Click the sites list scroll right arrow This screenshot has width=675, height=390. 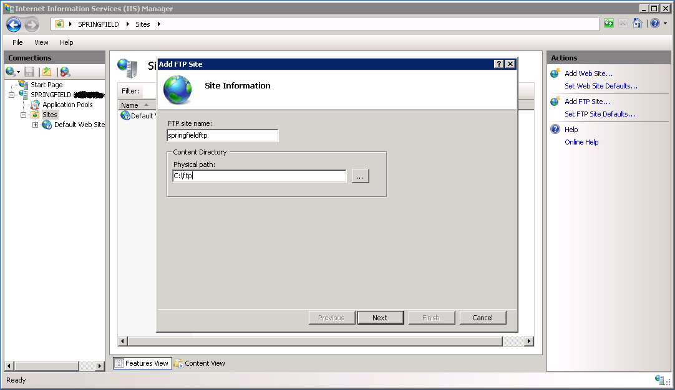(529, 341)
